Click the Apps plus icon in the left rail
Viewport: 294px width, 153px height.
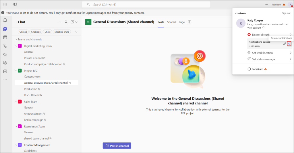(5, 71)
